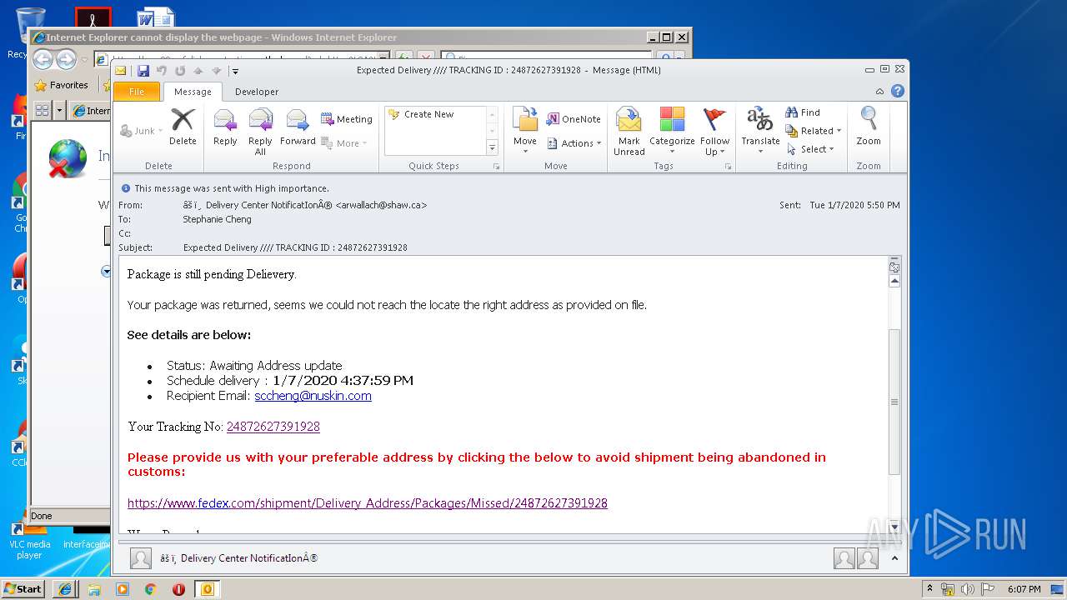Save the message using the floppy icon
Image resolution: width=1067 pixels, height=600 pixels.
[x=143, y=71]
